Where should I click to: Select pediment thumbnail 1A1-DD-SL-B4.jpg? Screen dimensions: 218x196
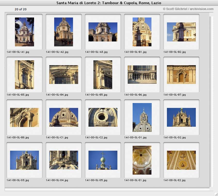point(64,74)
